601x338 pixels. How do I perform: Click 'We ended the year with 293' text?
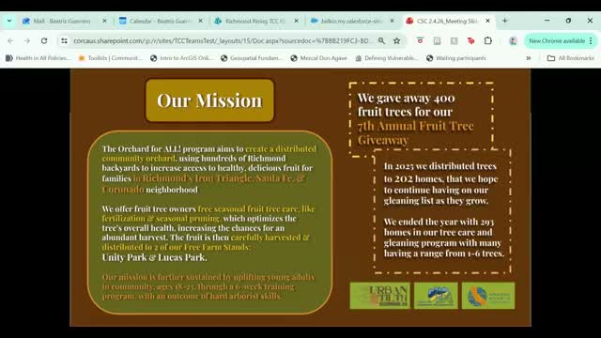439,222
